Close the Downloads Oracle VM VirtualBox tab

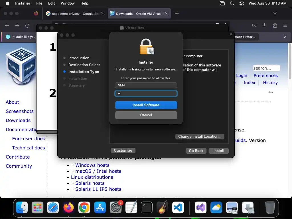point(166,13)
